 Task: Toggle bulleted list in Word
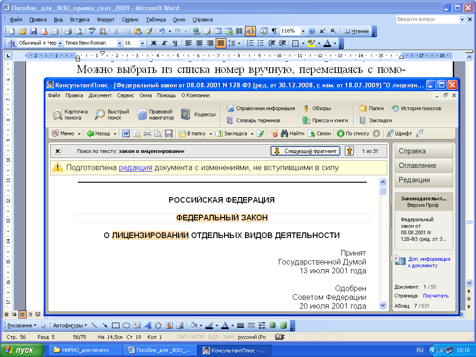260,43
